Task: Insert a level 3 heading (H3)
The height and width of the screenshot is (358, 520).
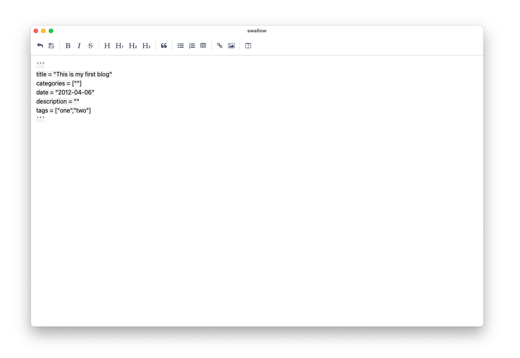Action: click(146, 46)
